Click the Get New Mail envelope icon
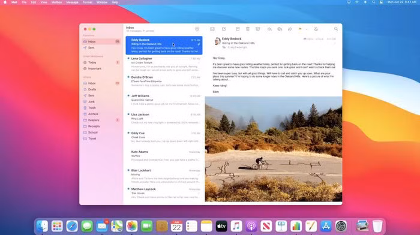The image size is (420, 235). pos(212,29)
